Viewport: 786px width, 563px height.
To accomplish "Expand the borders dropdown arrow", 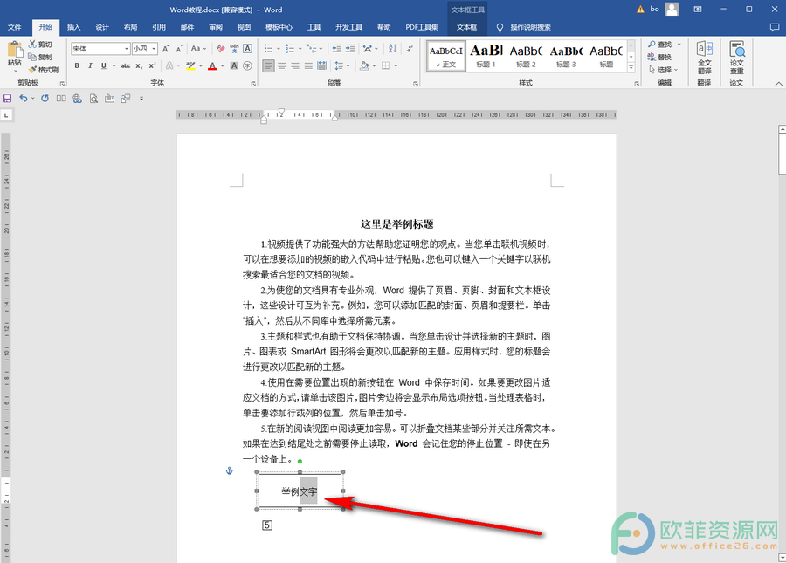I will click(x=396, y=65).
